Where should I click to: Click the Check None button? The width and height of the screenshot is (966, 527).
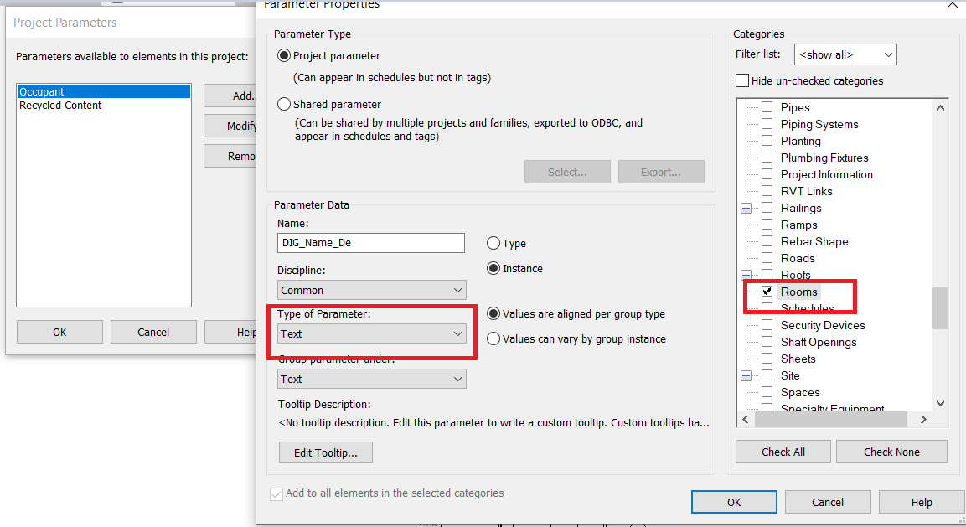point(891,452)
